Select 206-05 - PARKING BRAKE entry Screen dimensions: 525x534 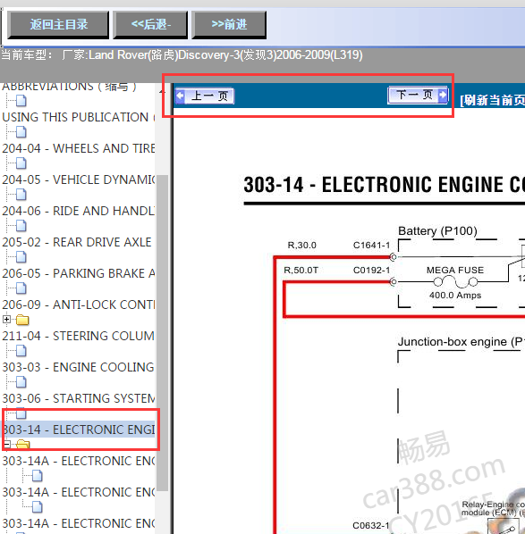pos(78,273)
